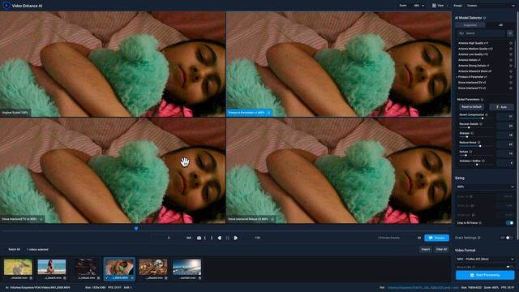Toggle eye icon for Dione Interlaced DV
Image resolution: width=519 pixels, height=292 pixels.
511,83
